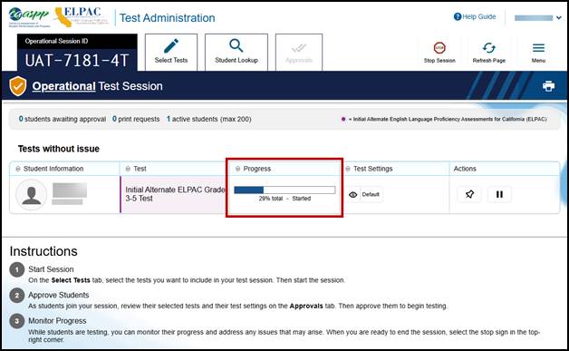The width and height of the screenshot is (569, 351).
Task: Open the Select Tests tab
Action: tap(171, 52)
